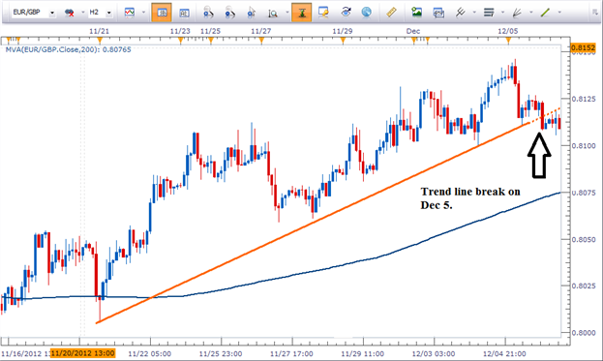The image size is (603, 361).
Task: Click the 0.8100 price axis label
Action: click(x=585, y=146)
